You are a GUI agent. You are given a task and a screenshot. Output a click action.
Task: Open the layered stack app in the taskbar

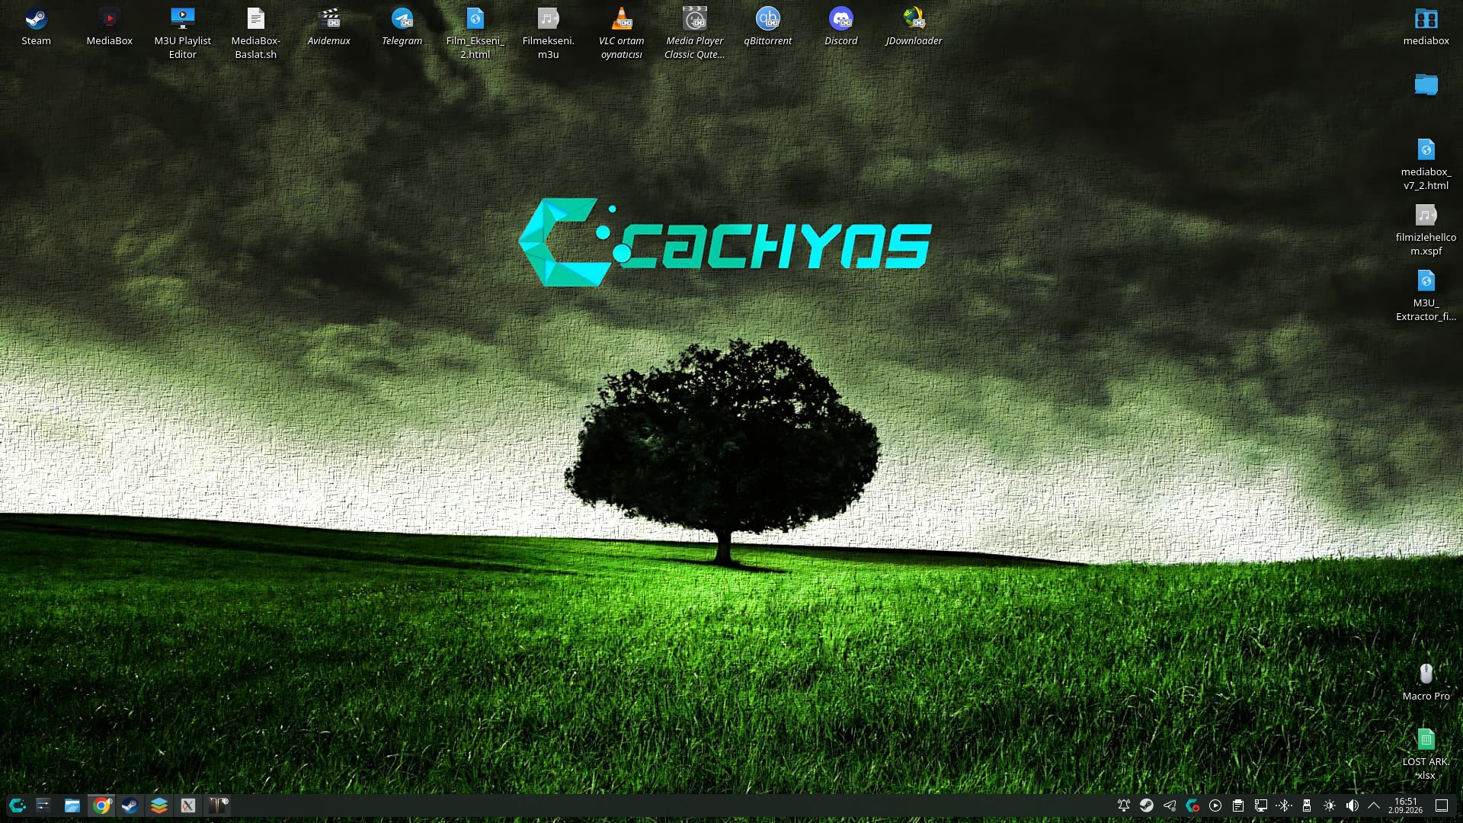tap(159, 805)
